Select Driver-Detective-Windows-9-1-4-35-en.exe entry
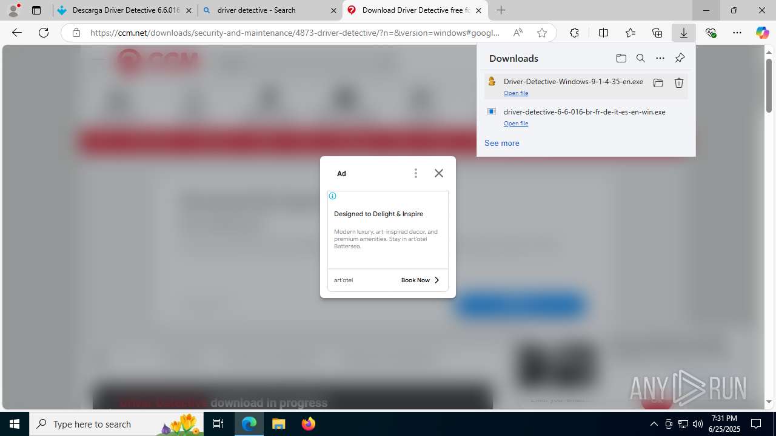The width and height of the screenshot is (776, 436). (586, 87)
